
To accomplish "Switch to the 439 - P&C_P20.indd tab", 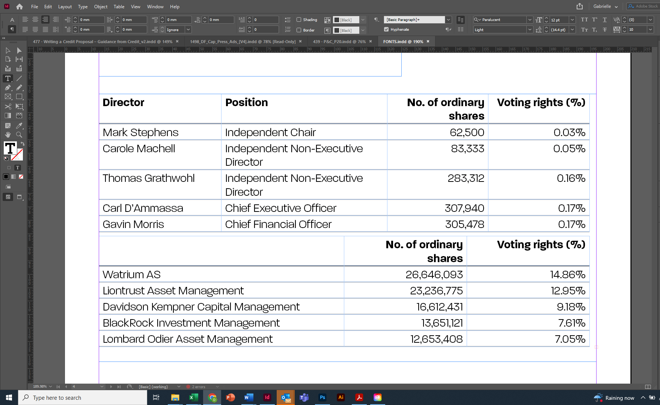I will click(x=340, y=41).
